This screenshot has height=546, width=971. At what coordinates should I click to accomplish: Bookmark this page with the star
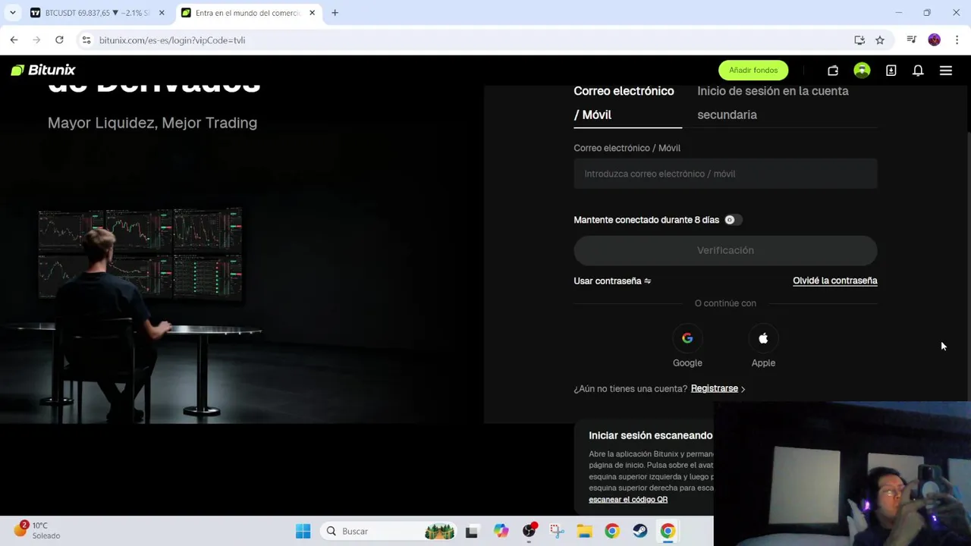880,40
